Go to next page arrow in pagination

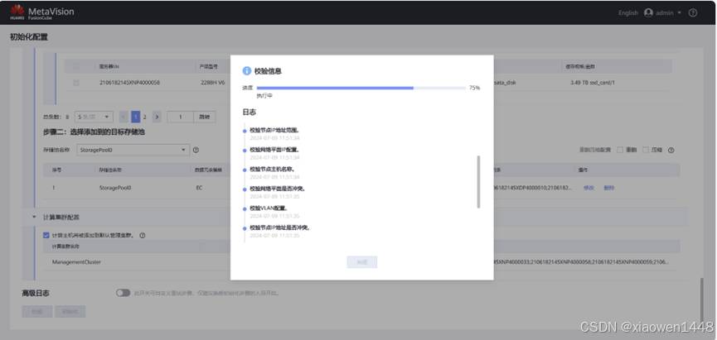[157, 117]
